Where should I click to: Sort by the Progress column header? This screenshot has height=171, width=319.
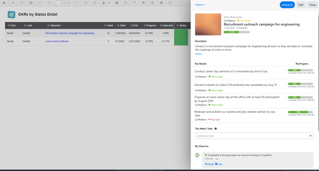[150, 26]
